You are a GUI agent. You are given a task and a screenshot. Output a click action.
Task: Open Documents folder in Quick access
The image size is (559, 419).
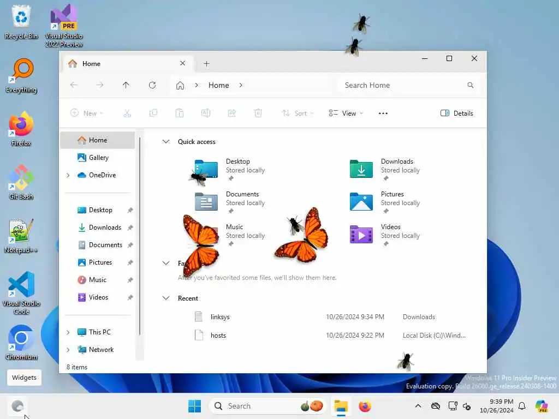coord(230,201)
